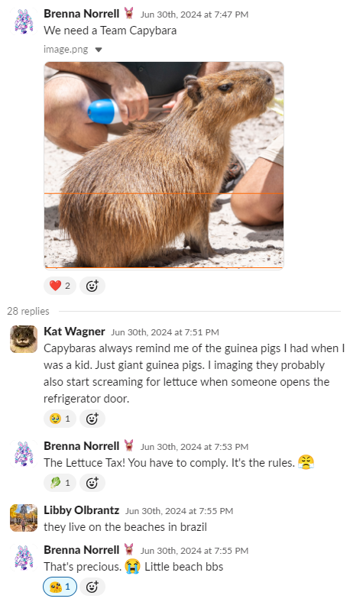Toggle the lettuce leaf reaction
This screenshot has width=350, height=605.
point(60,483)
